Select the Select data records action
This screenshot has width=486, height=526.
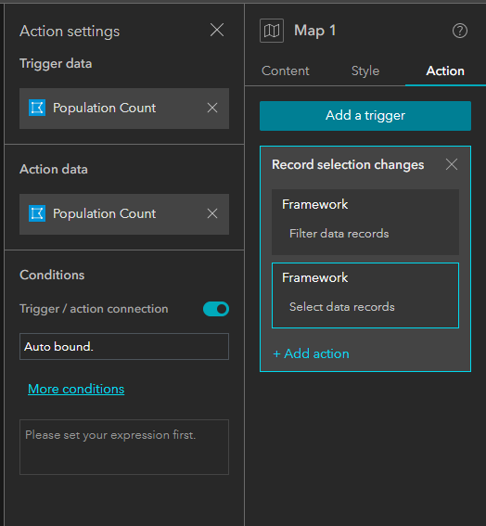point(365,295)
